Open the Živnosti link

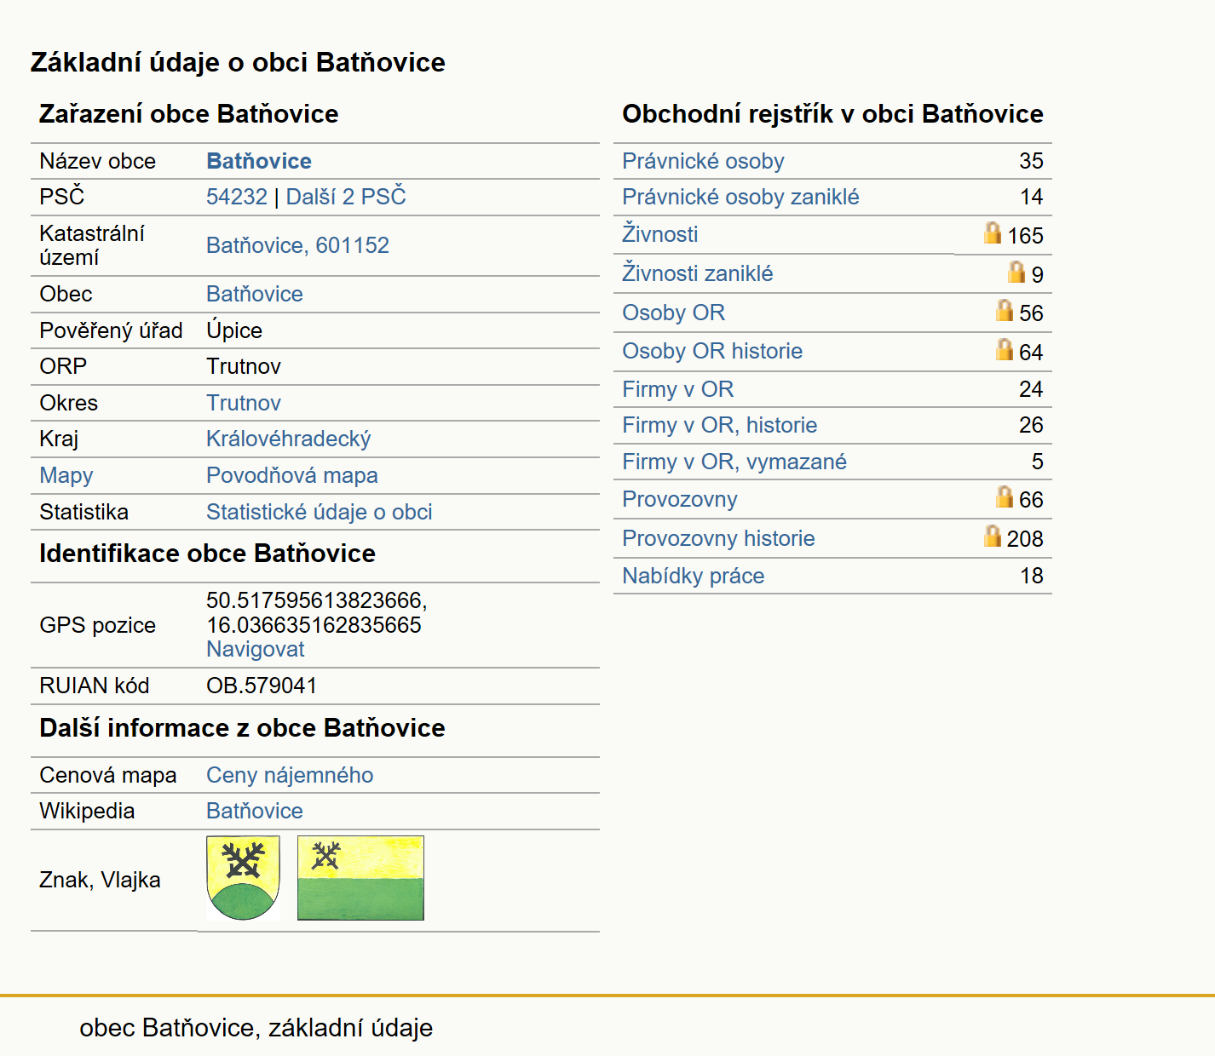pos(659,234)
